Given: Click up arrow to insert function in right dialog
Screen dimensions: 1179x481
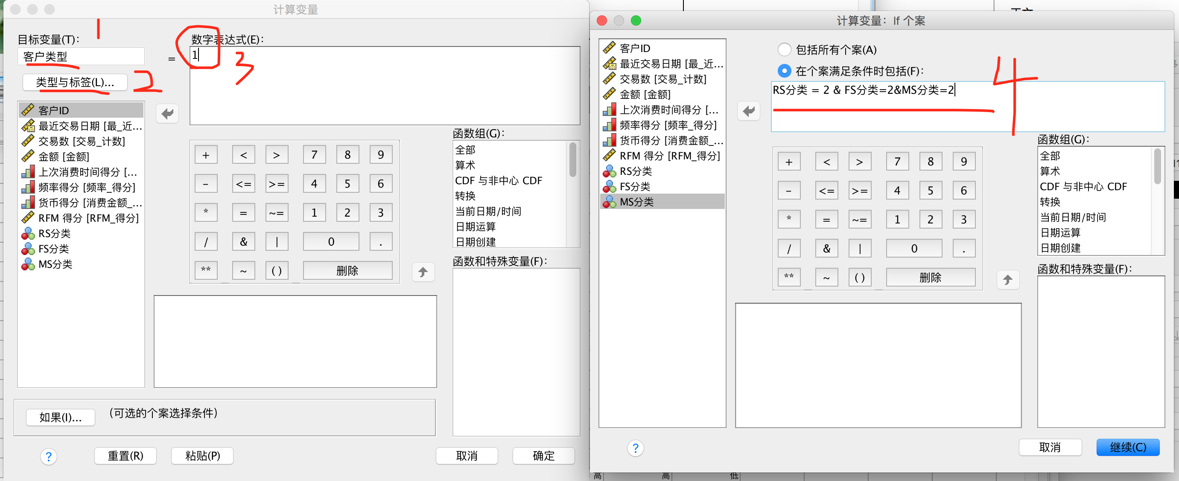Looking at the screenshot, I should pyautogui.click(x=1007, y=279).
